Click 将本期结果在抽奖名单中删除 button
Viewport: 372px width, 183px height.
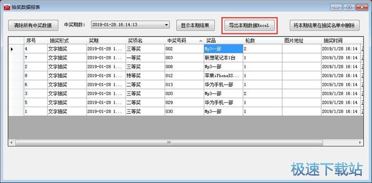324,25
